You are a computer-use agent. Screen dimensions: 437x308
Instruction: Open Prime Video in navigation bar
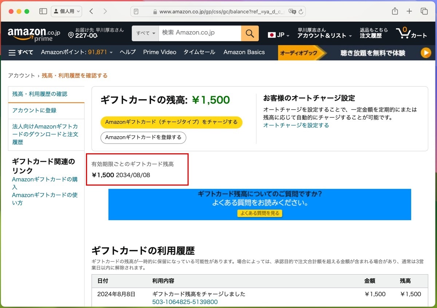(160, 52)
